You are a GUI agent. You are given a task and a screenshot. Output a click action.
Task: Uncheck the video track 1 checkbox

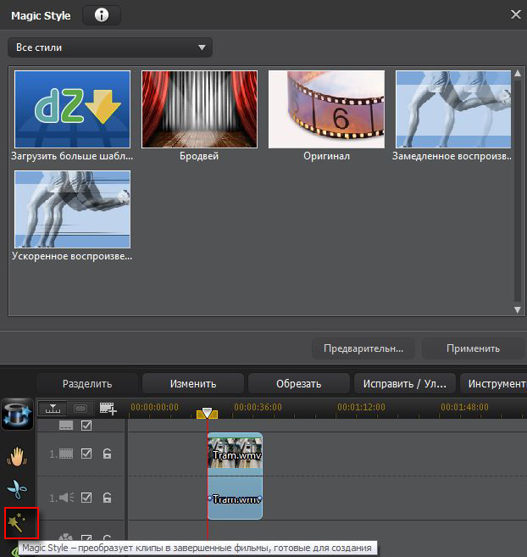[x=86, y=454]
